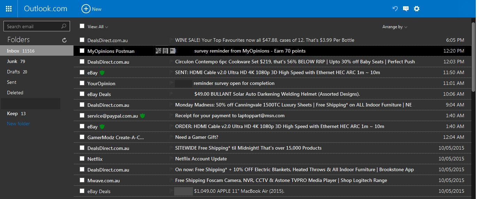The height and width of the screenshot is (199, 480).
Task: Compose a message with the New button
Action: 92,9
